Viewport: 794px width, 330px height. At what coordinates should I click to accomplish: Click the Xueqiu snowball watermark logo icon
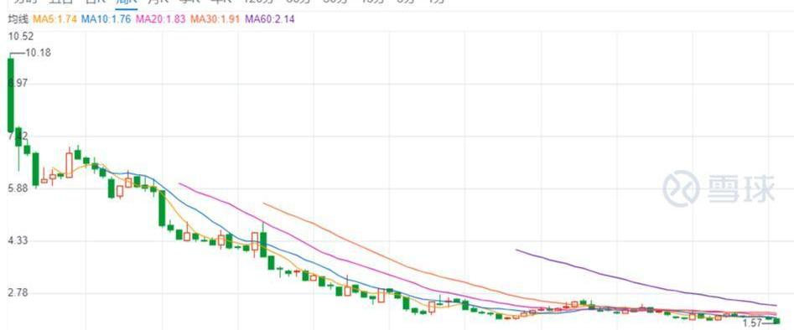click(x=681, y=188)
